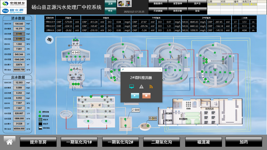The height and width of the screenshot is (150, 267).
Task: Click the ORP value 287.45 cell
Action: pyautogui.click(x=219, y=22)
